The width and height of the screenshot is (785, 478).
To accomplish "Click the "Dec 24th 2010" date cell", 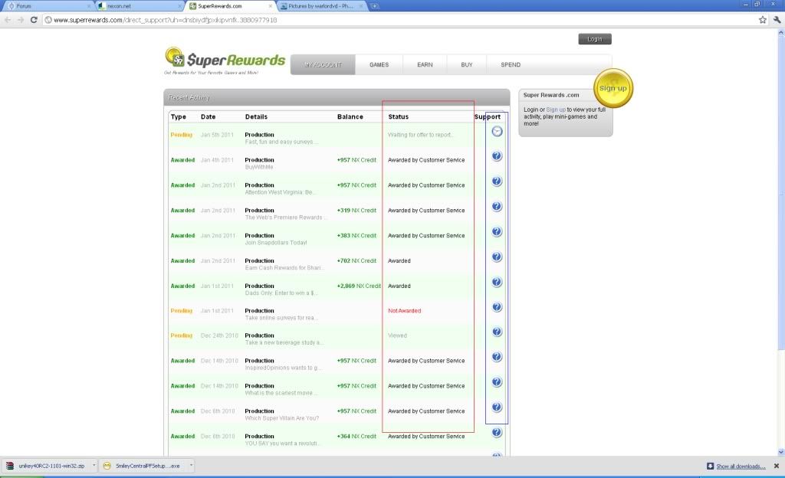I will pyautogui.click(x=219, y=336).
